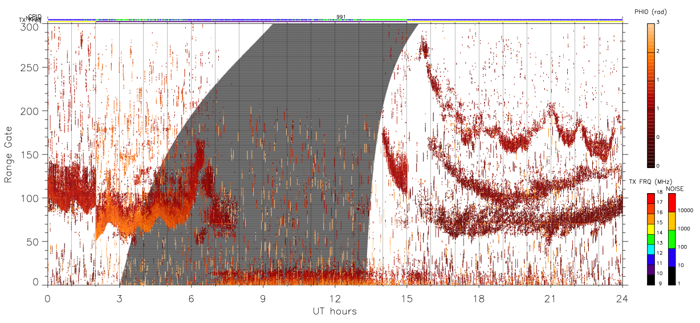This screenshot has width=700, height=323.
Task: Click the TX FRQ legend value 16
Action: 660,212
